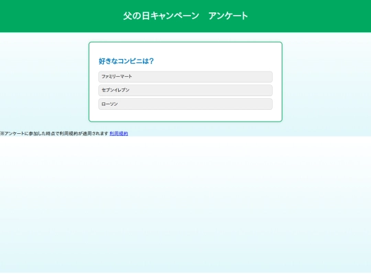Open the 利用規約 link
The image size is (371, 278).
[119, 134]
